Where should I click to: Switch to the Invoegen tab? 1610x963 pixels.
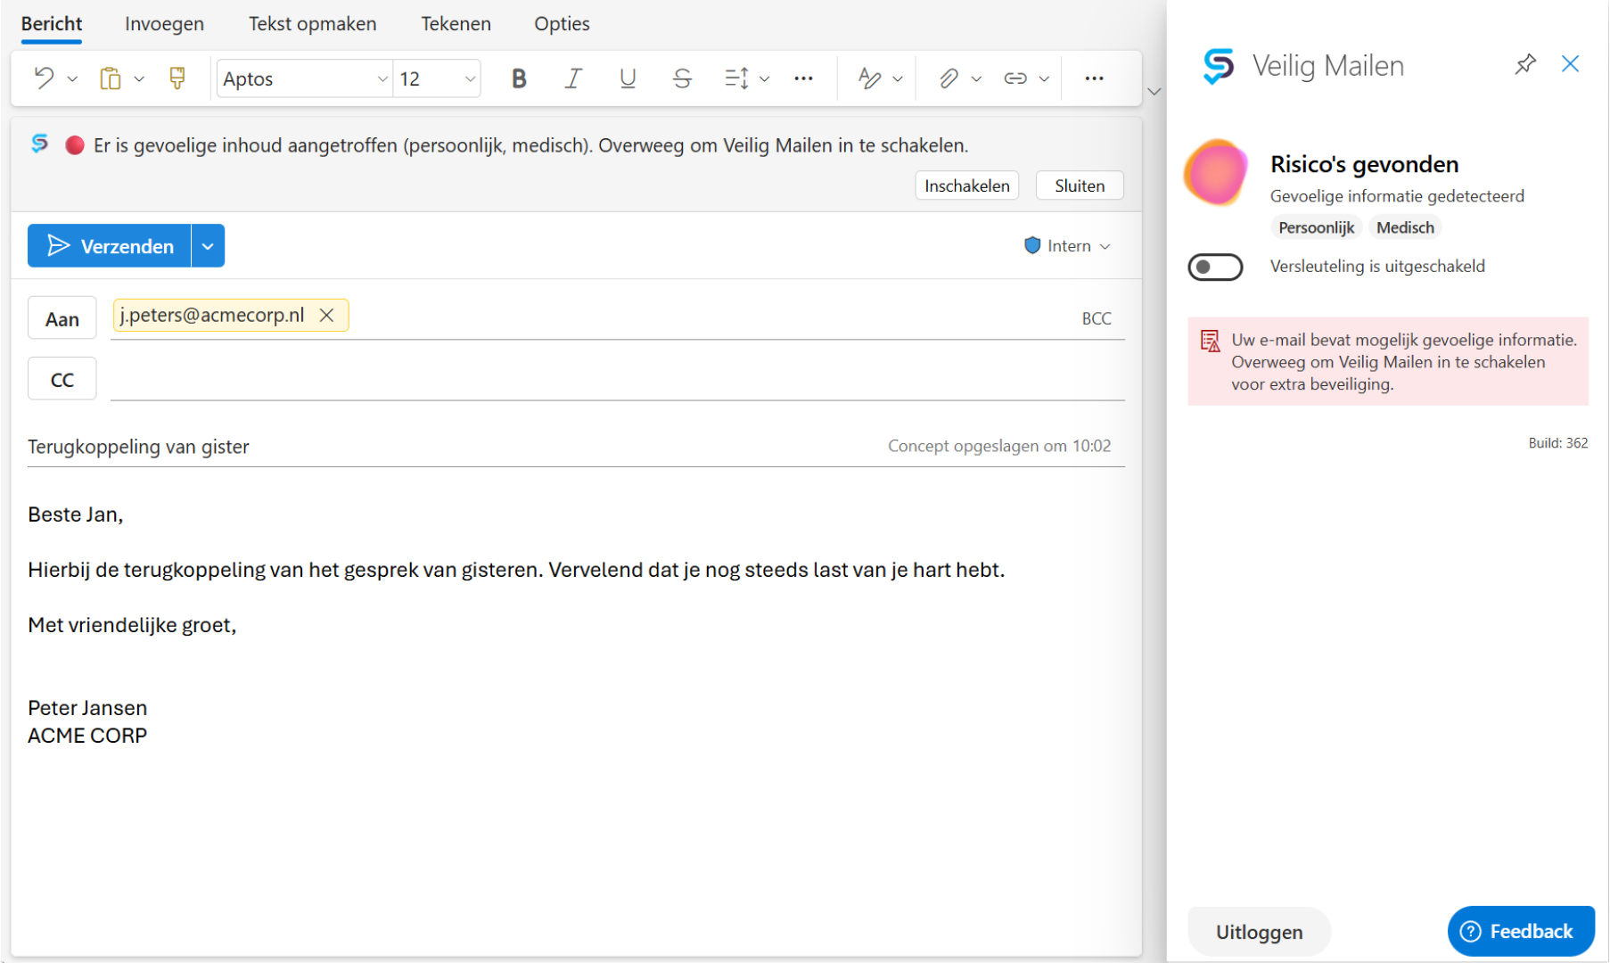pyautogui.click(x=164, y=24)
